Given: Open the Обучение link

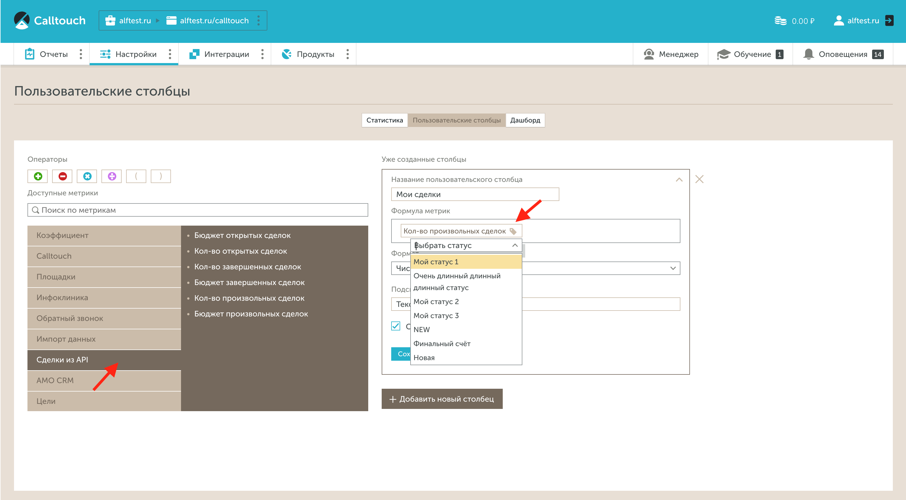Looking at the screenshot, I should point(752,54).
